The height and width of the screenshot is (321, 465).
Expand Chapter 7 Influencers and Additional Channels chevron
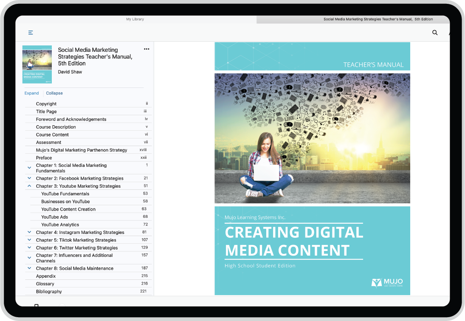tap(29, 258)
